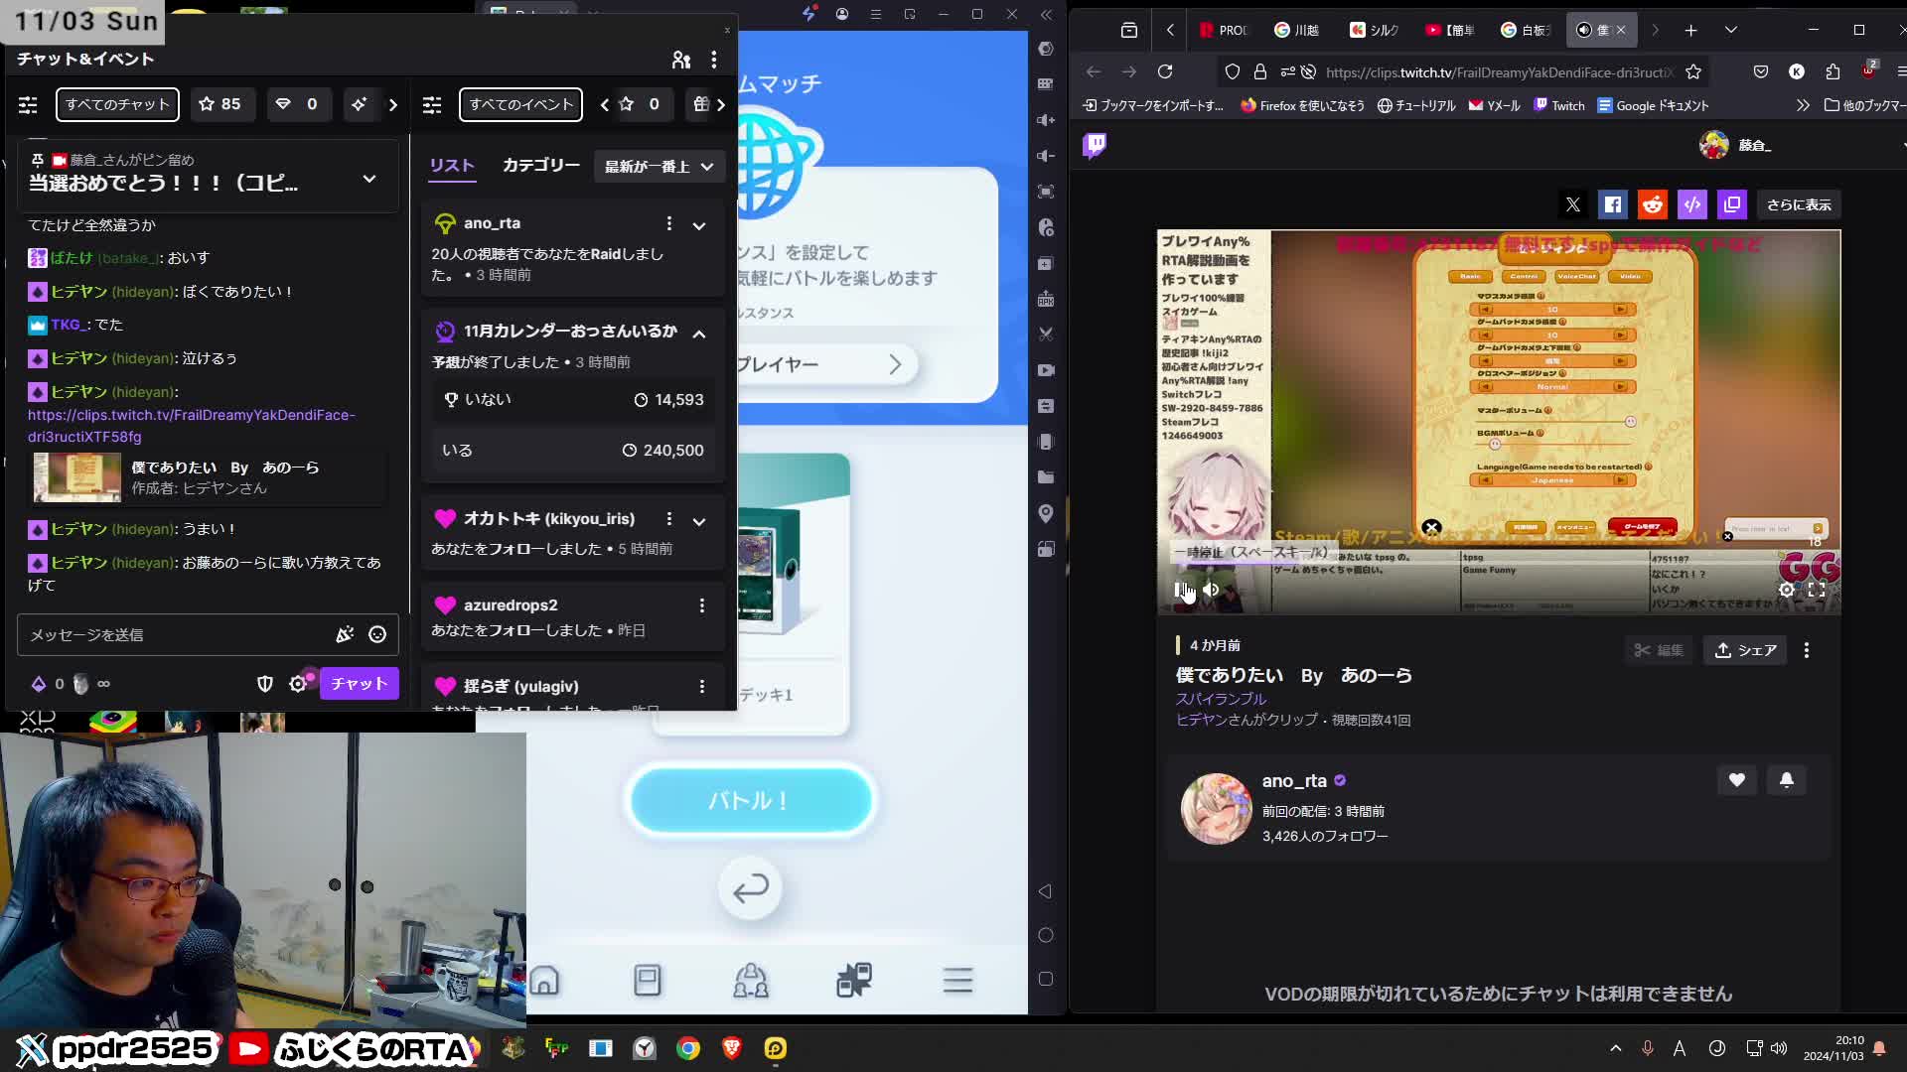Open the home icon in game bottom bar

[544, 981]
